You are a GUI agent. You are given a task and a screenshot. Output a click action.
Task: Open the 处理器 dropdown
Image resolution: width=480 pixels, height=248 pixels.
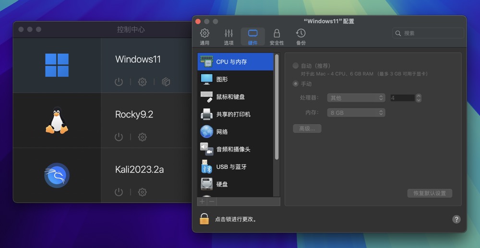pos(356,98)
